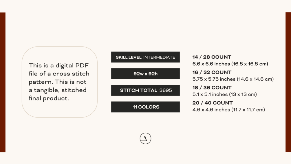Click the digital PDF description text box
The height and width of the screenshot is (164, 291).
coord(59,82)
